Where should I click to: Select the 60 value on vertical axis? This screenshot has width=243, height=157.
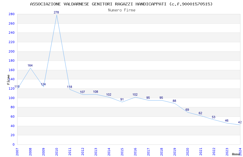13,117
